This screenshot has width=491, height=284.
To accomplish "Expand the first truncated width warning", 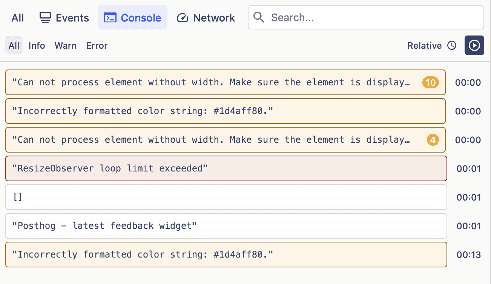I will pyautogui.click(x=211, y=82).
